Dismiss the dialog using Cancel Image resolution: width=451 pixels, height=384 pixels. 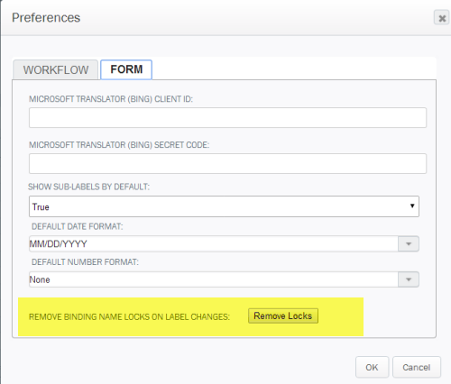(417, 367)
